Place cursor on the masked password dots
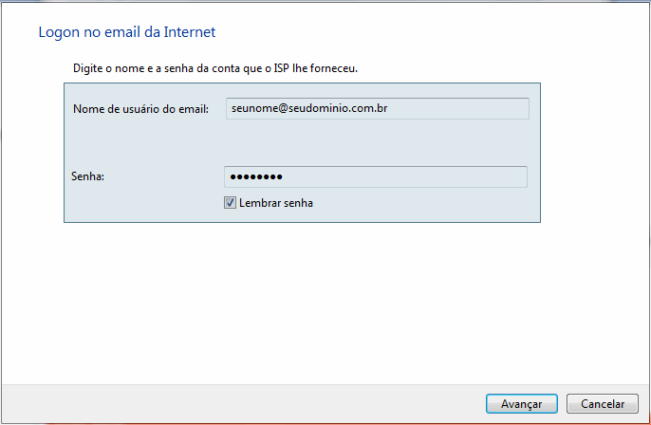 (x=256, y=177)
